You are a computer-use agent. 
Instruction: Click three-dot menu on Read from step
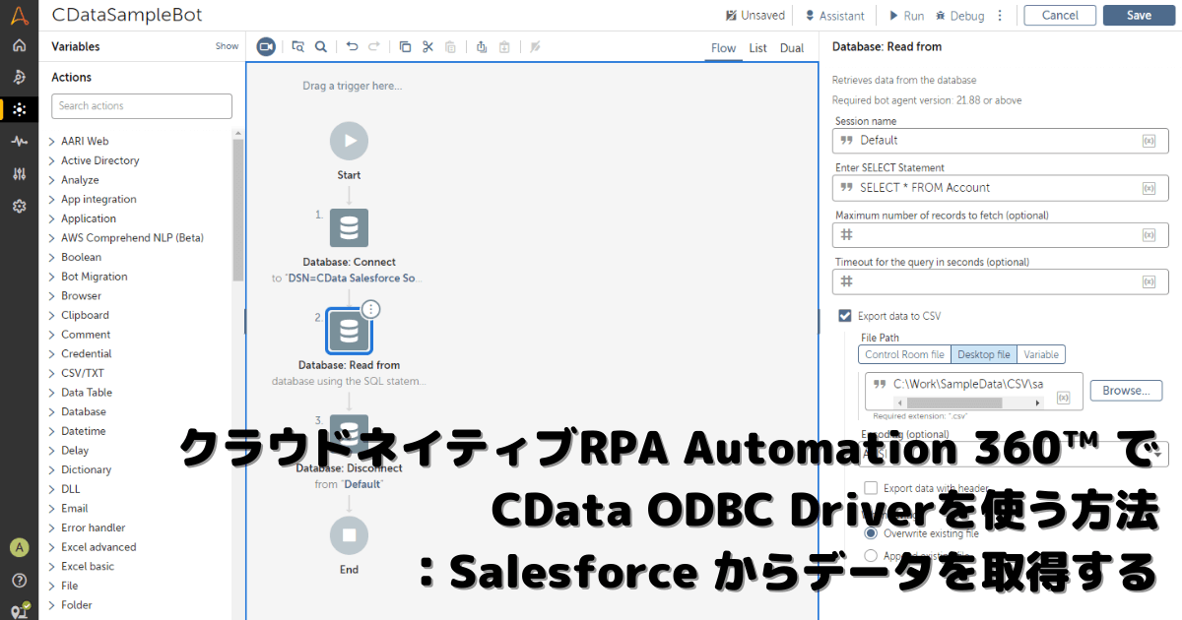tap(370, 309)
